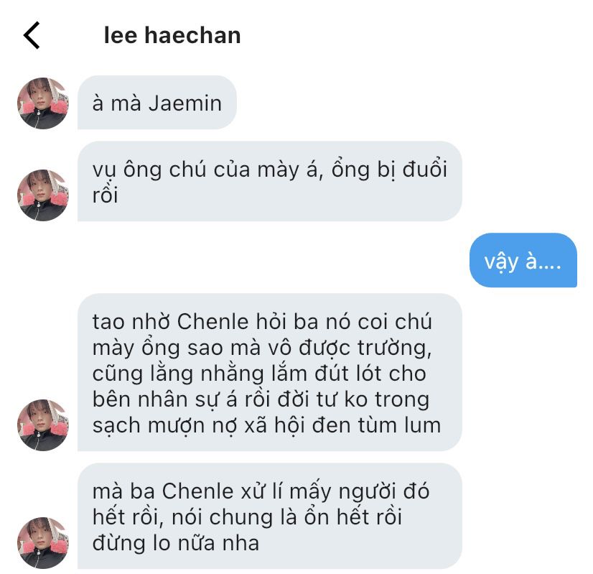Tap 'mày ổng sao mà vô được trường' line
This screenshot has width=593, height=574.
pyautogui.click(x=262, y=348)
